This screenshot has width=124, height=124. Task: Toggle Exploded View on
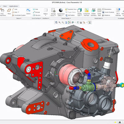click(x=71, y=9)
